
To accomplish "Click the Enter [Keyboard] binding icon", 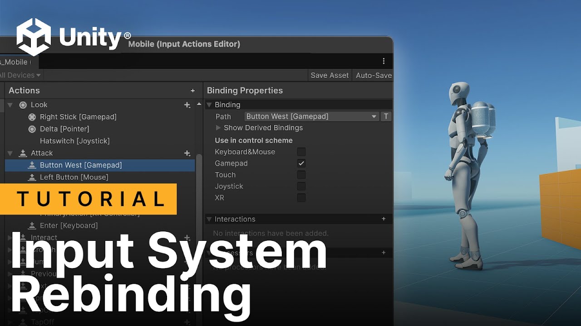I will (x=32, y=225).
